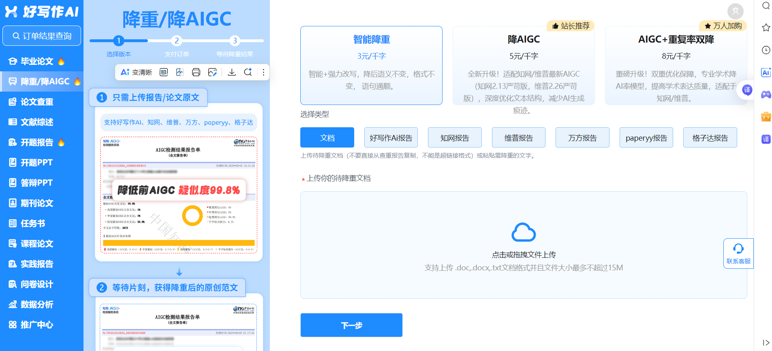
Task: Click 点击或拖拽文件上传 upload text
Action: [x=524, y=255]
